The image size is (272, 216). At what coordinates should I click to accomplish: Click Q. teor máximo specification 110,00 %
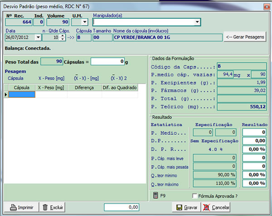coord(214,183)
